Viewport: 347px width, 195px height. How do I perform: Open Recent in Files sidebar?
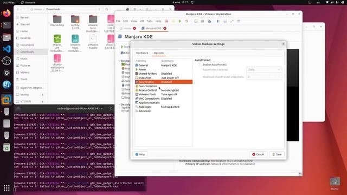31,17
